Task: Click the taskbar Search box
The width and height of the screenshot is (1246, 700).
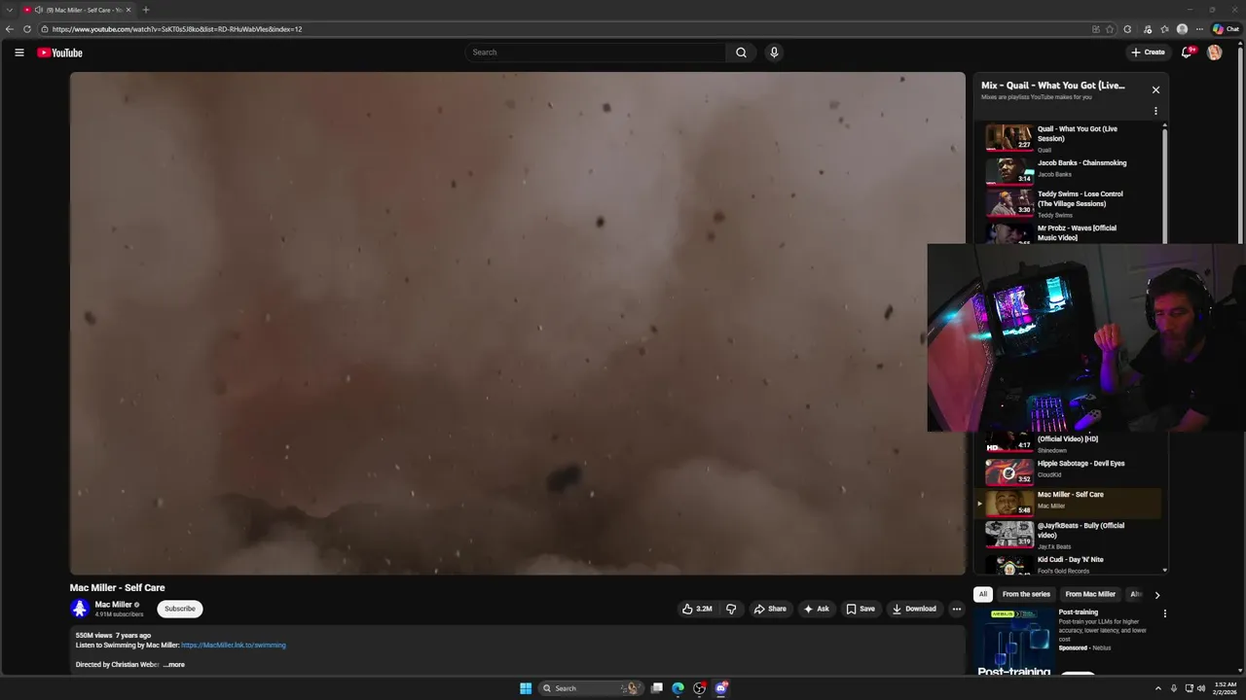Action: (x=591, y=688)
